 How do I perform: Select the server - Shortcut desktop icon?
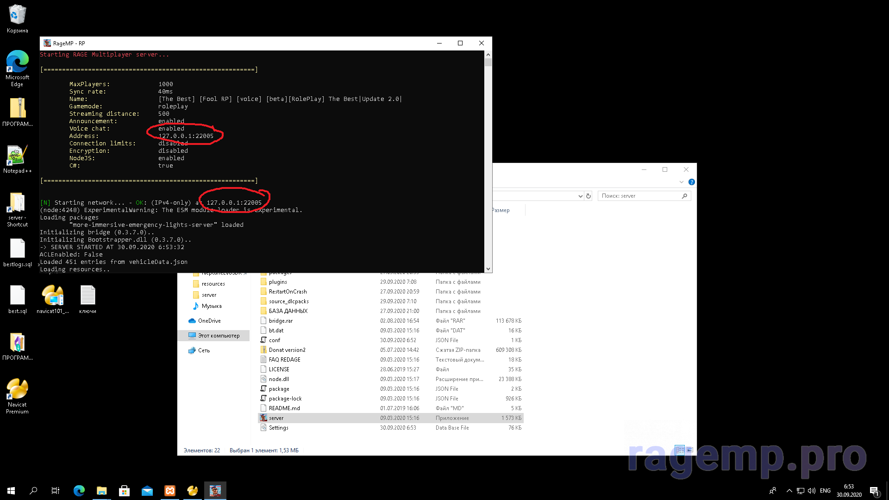tap(17, 209)
